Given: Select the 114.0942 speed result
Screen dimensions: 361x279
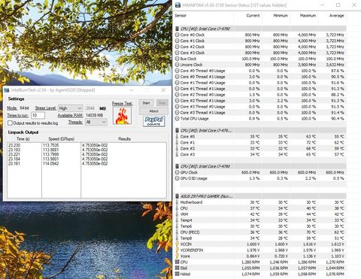Looking at the screenshot, I should [x=51, y=164].
